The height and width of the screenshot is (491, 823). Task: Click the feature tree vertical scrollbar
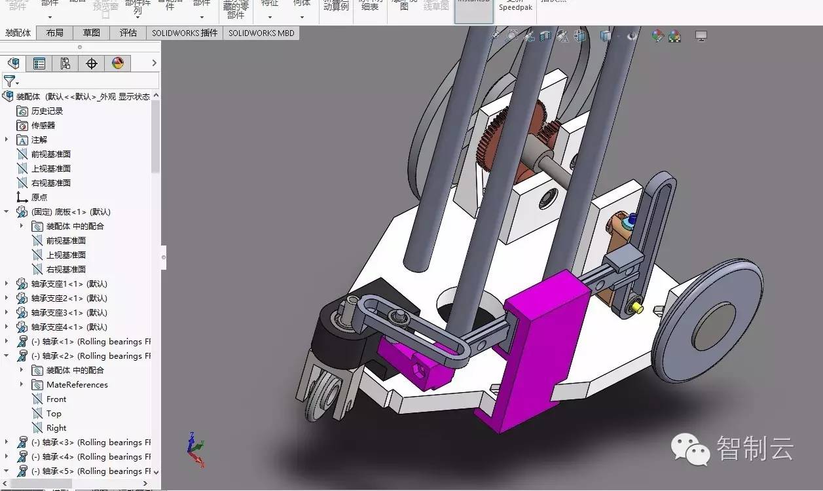[155, 136]
